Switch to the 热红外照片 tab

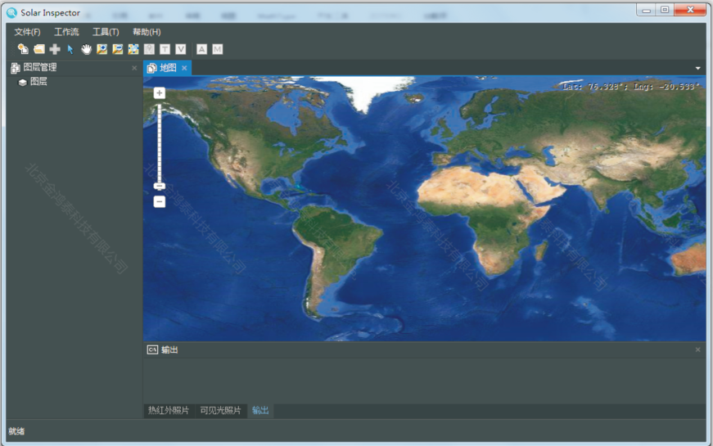coord(169,410)
